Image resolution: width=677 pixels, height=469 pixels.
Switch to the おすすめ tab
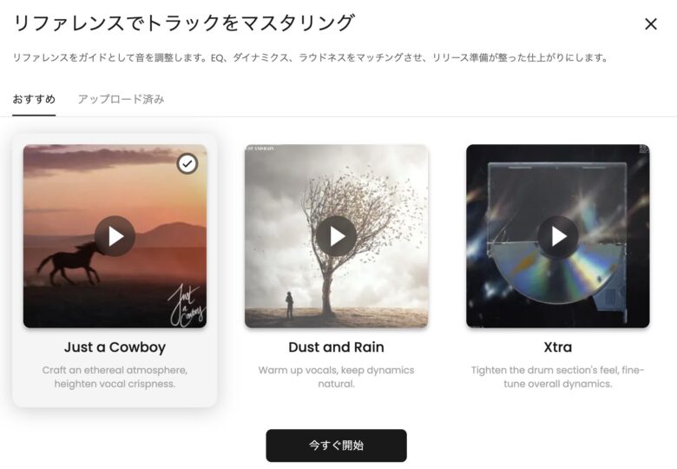click(x=34, y=99)
